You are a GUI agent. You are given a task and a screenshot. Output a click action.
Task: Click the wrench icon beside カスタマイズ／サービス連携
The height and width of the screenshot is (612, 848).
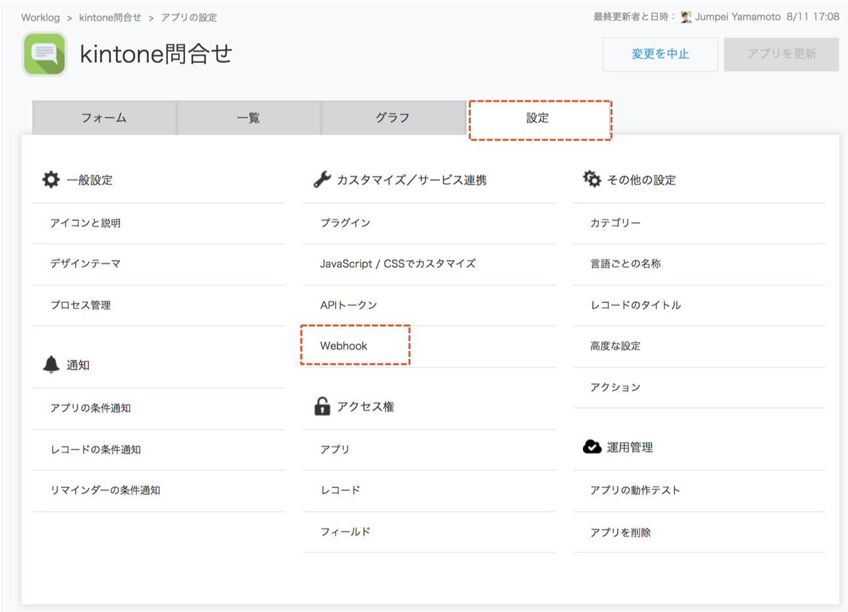(x=322, y=180)
